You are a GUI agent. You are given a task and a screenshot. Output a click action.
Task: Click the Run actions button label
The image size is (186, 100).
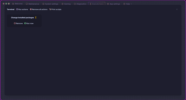23,9
